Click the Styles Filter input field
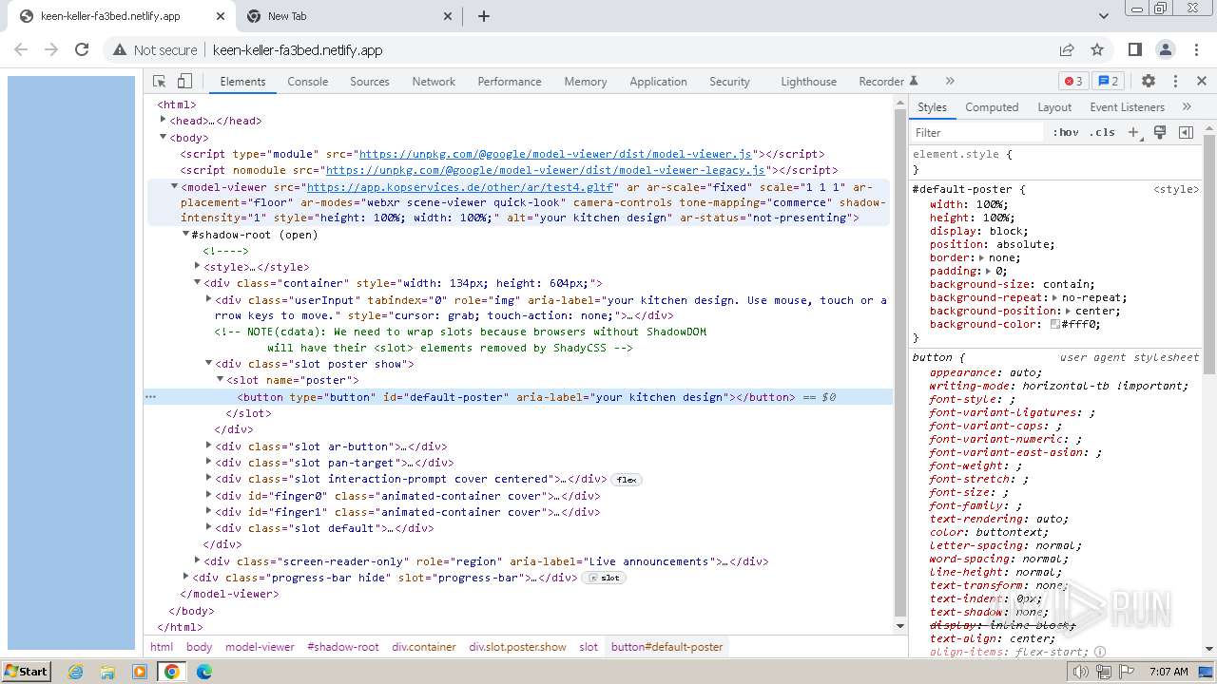The width and height of the screenshot is (1217, 684). 976,132
